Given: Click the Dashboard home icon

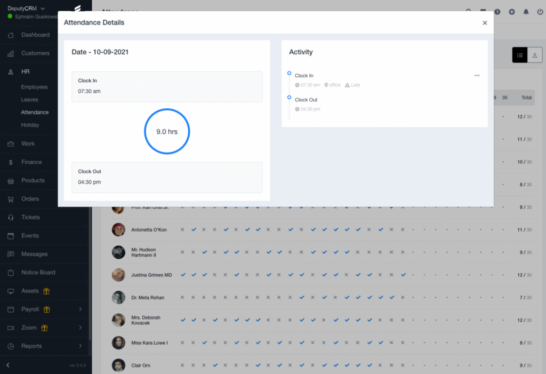Looking at the screenshot, I should 11,35.
